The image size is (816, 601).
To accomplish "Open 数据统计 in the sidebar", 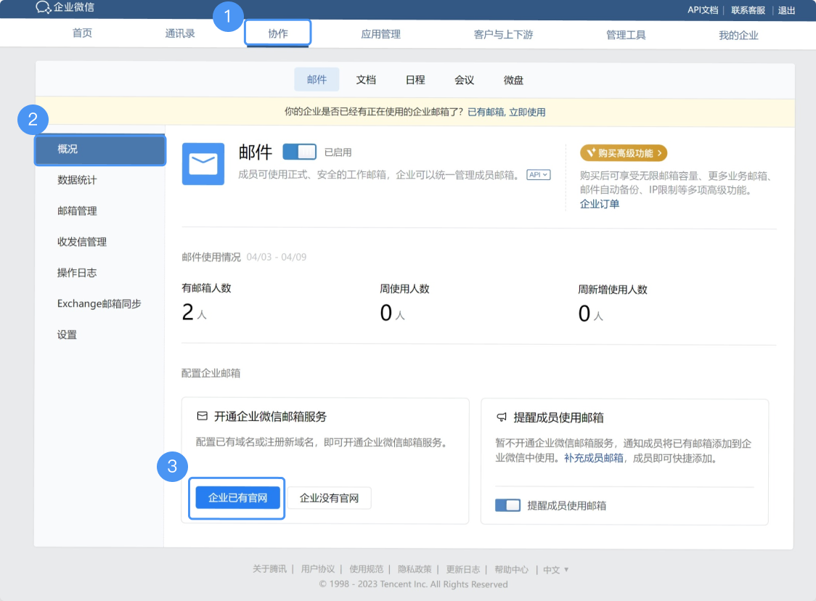I will click(77, 180).
